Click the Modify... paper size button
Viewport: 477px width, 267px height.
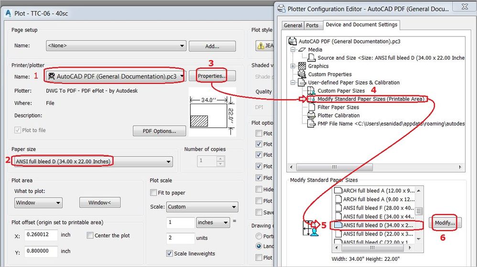click(x=445, y=223)
